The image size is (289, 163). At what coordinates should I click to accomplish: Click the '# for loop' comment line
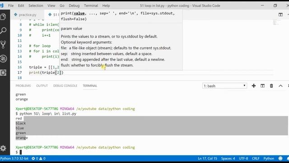tap(40, 46)
